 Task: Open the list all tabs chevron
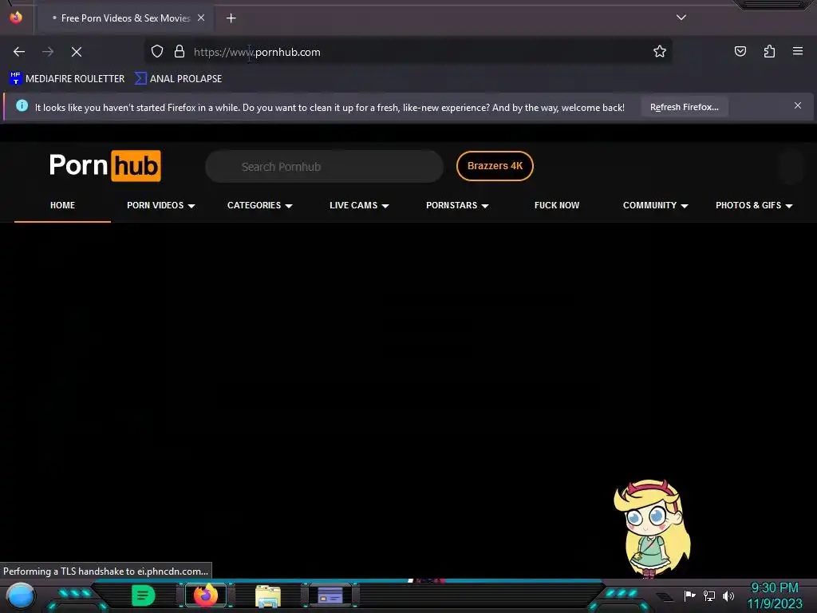click(681, 18)
